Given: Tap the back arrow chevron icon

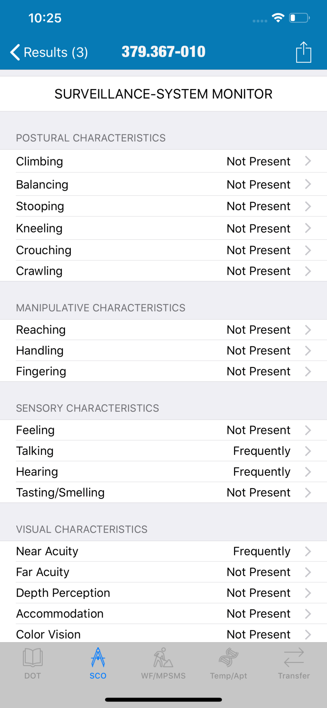Looking at the screenshot, I should (15, 52).
